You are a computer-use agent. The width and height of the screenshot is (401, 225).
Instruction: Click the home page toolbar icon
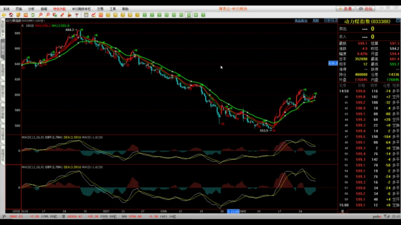(x=11, y=15)
